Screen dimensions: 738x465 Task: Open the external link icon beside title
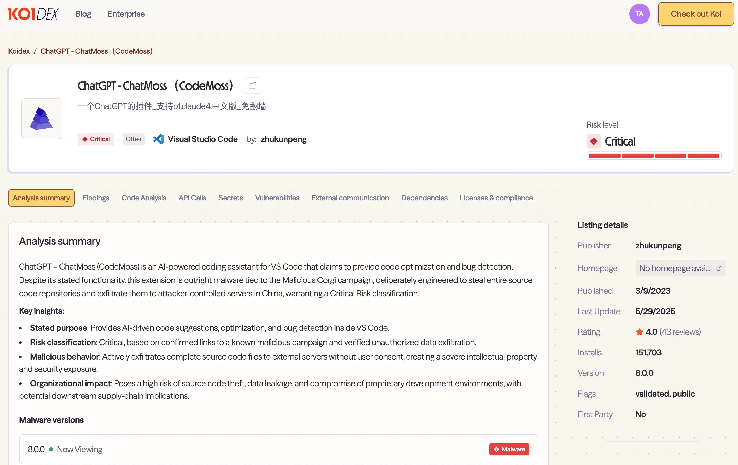coord(253,86)
